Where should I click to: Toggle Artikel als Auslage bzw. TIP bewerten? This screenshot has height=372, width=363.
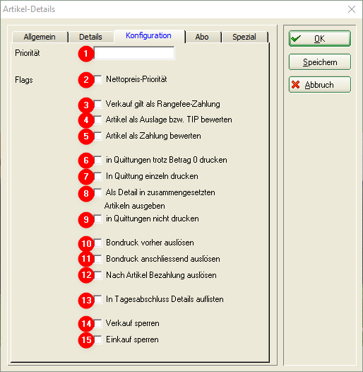(98, 120)
